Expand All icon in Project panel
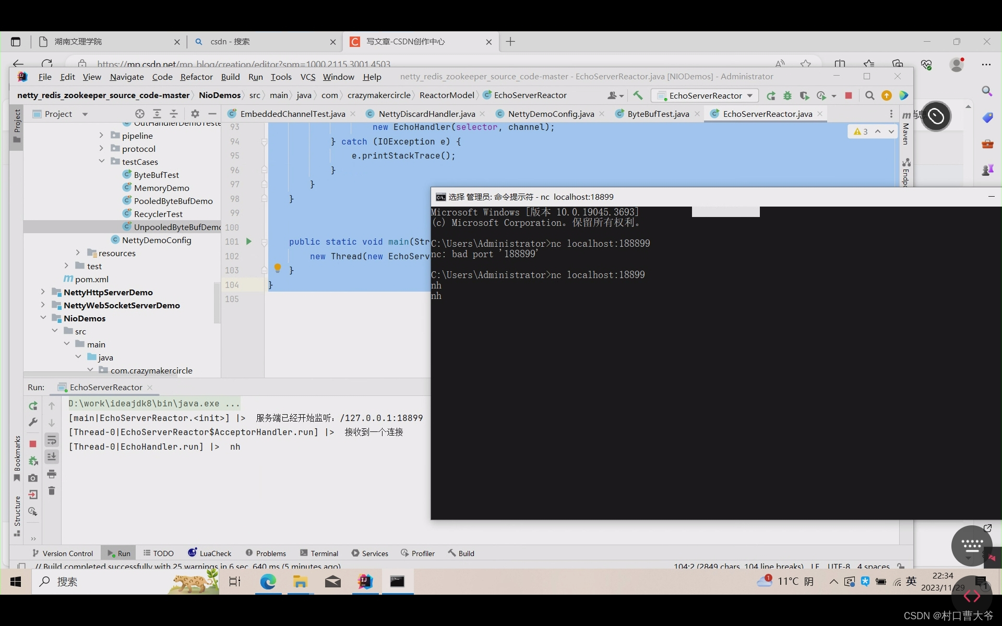 coord(157,114)
